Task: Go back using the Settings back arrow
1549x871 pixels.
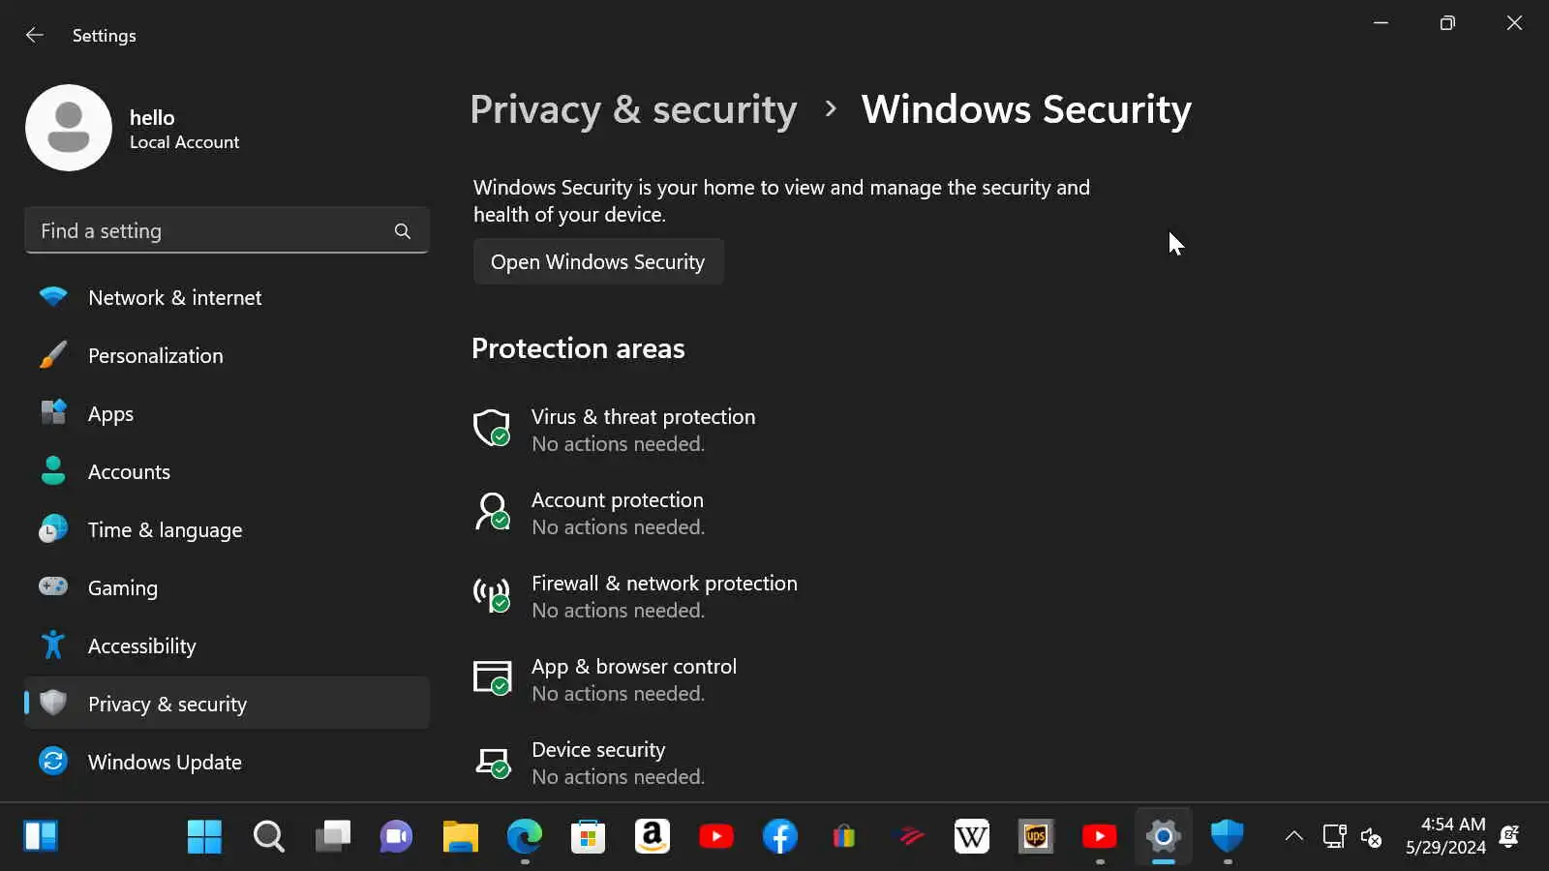Action: 35,36
